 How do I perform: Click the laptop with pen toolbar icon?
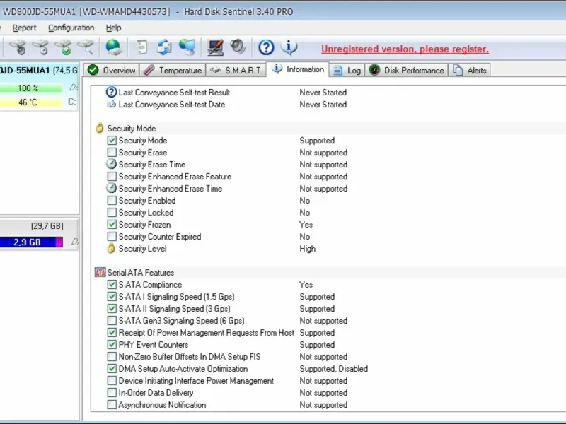(x=216, y=47)
